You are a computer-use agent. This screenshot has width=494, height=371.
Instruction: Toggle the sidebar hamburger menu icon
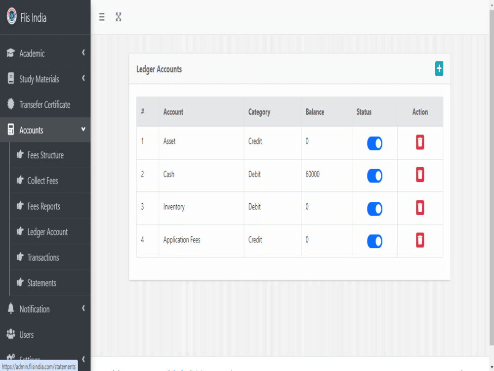(102, 17)
